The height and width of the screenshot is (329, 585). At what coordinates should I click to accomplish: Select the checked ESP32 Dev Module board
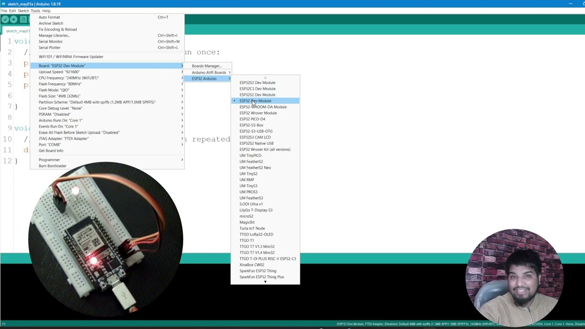(265, 101)
